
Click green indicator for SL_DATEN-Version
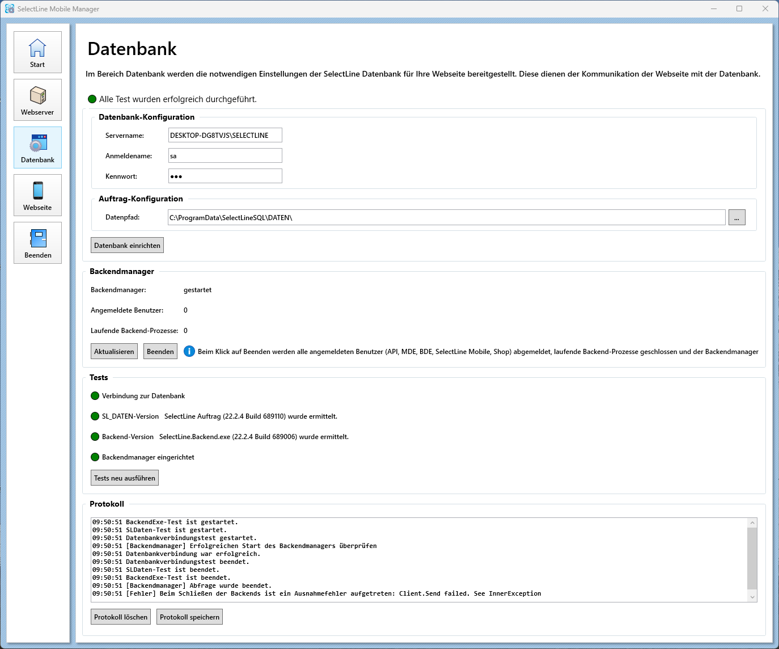95,416
